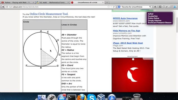Viewport: 178px width, 100px height.
Task: Open the Online Circle Measurement Tool link
Action: 49,14
